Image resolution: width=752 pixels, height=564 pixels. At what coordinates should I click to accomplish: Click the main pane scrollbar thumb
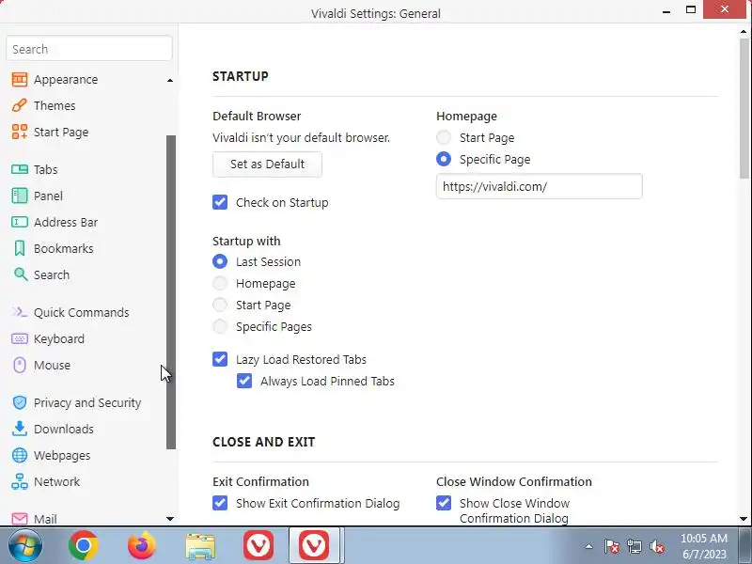(744, 108)
